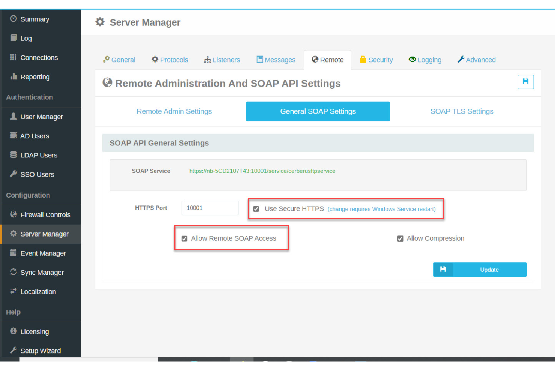Open the Summary sidebar page
Viewport: 555px width, 370px height.
(x=34, y=19)
